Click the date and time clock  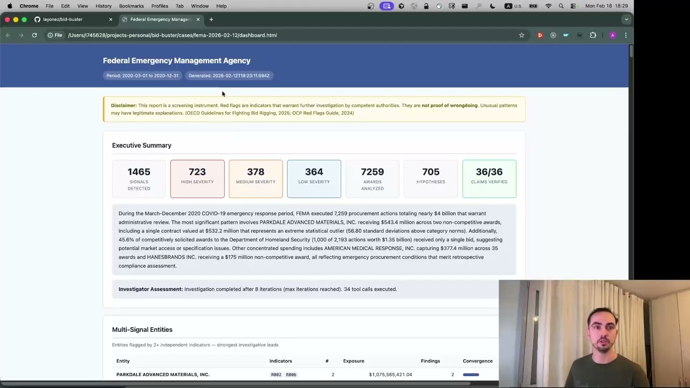606,6
